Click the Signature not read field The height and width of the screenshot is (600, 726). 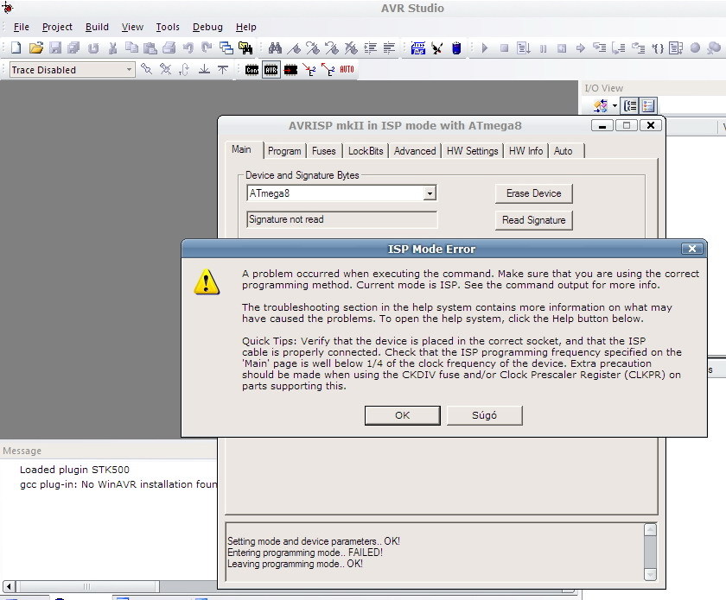[x=341, y=219]
